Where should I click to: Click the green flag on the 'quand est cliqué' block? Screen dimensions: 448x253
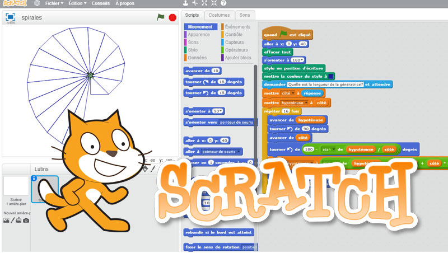tap(283, 34)
